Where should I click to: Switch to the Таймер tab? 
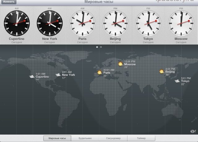[x=141, y=138]
